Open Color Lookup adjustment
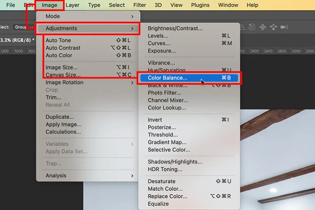Image resolution: width=315 pixels, height=210 pixels. point(189,108)
